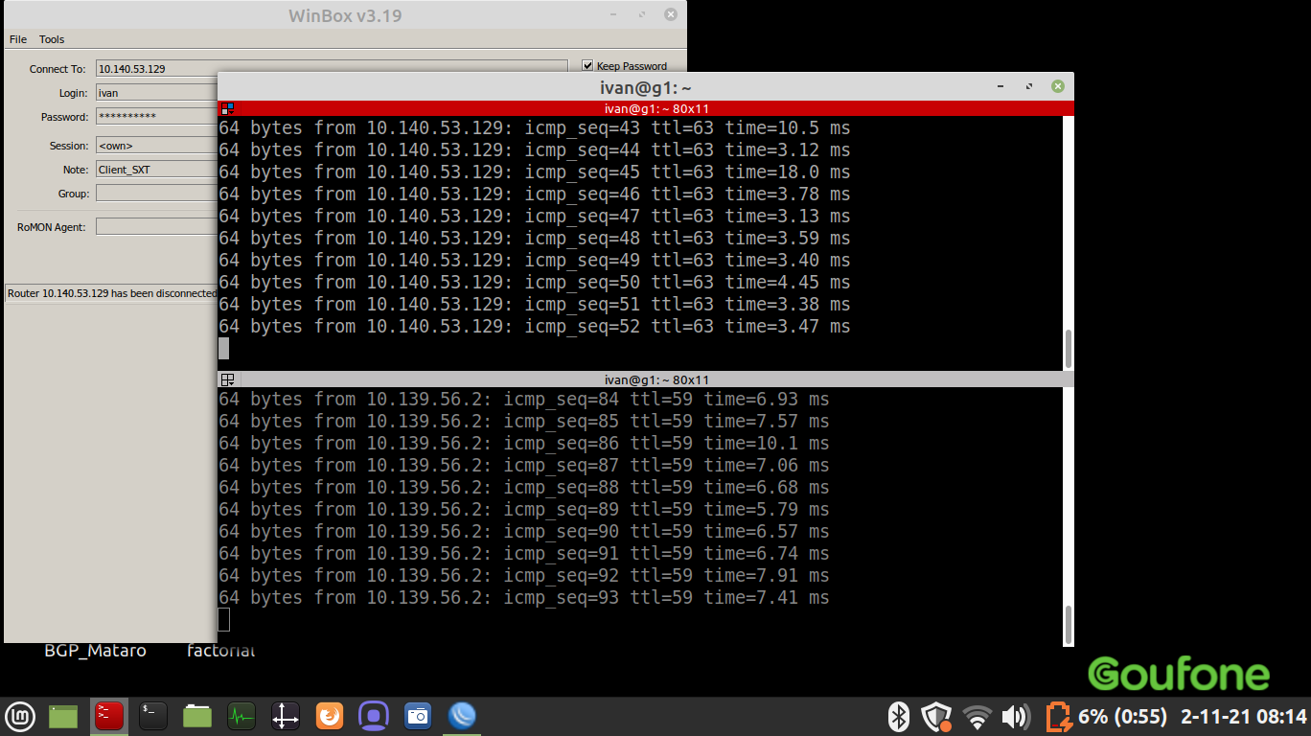Open the Bluetooth tray icon
The width and height of the screenshot is (1311, 736).
pos(898,716)
